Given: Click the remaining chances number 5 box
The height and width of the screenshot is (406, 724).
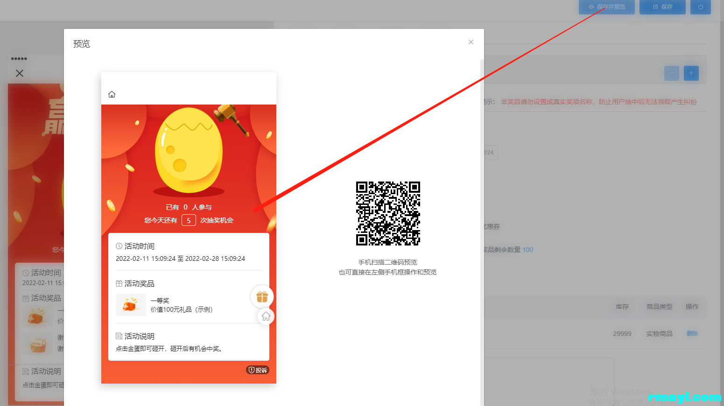Looking at the screenshot, I should (x=189, y=220).
